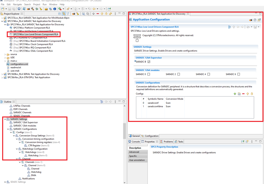Toggle Link with Editor in Project Explorer

pos(64,14)
